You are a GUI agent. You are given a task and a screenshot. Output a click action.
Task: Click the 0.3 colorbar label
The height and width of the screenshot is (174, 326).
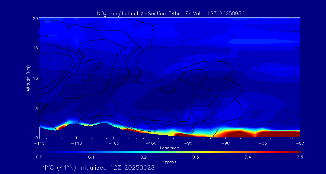pos(195,157)
